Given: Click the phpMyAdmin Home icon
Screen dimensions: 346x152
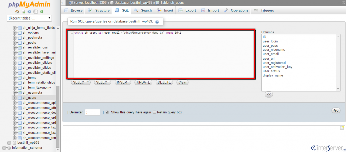Looking at the screenshot, I should pos(17,11).
